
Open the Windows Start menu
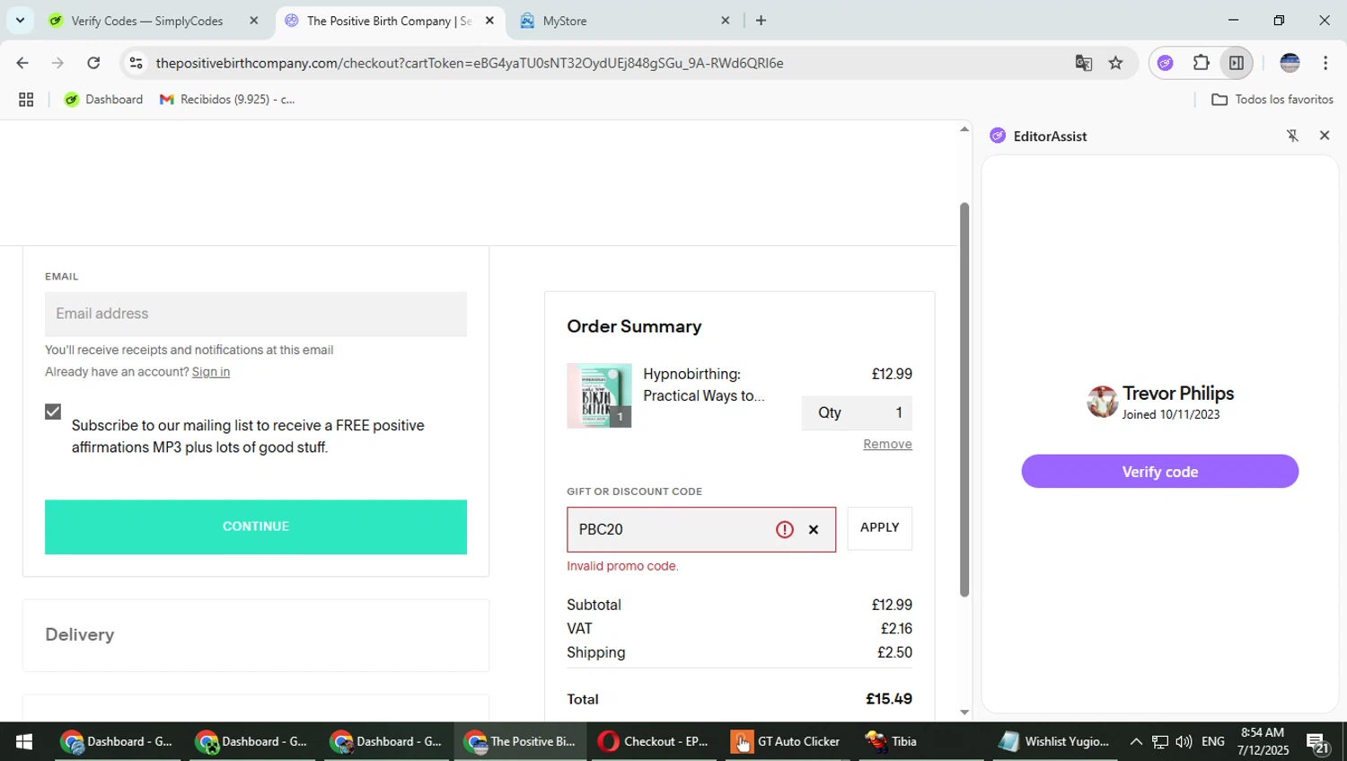coord(24,741)
